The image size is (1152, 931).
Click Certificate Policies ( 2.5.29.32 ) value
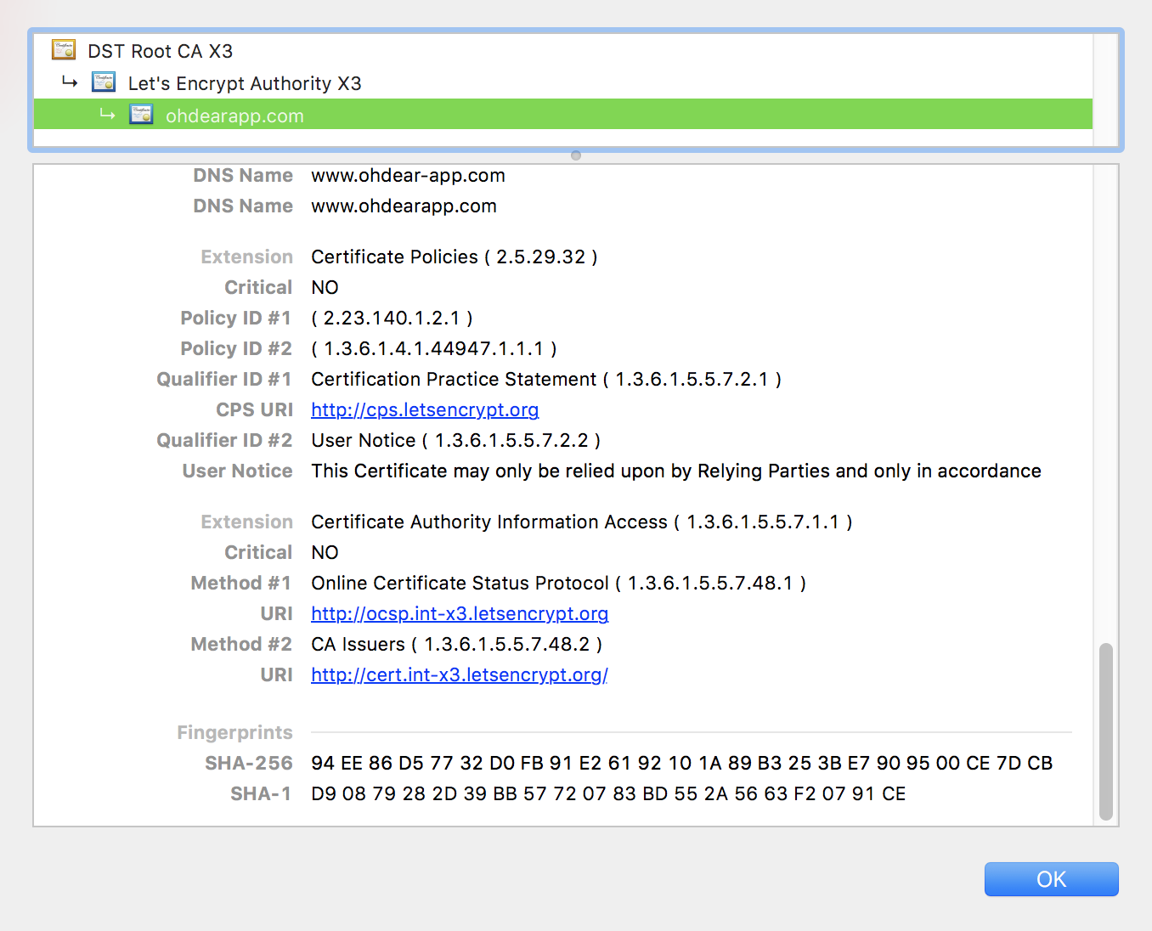coord(455,257)
